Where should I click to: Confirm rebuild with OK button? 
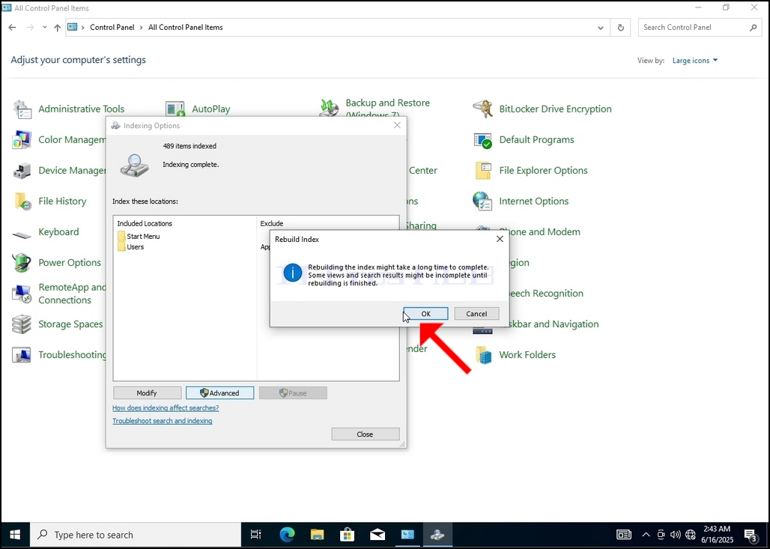pyautogui.click(x=425, y=314)
